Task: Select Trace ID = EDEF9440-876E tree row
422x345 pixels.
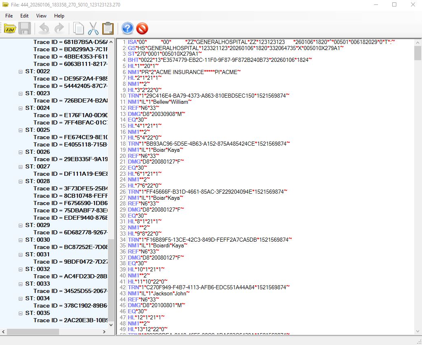Action: pos(70,218)
